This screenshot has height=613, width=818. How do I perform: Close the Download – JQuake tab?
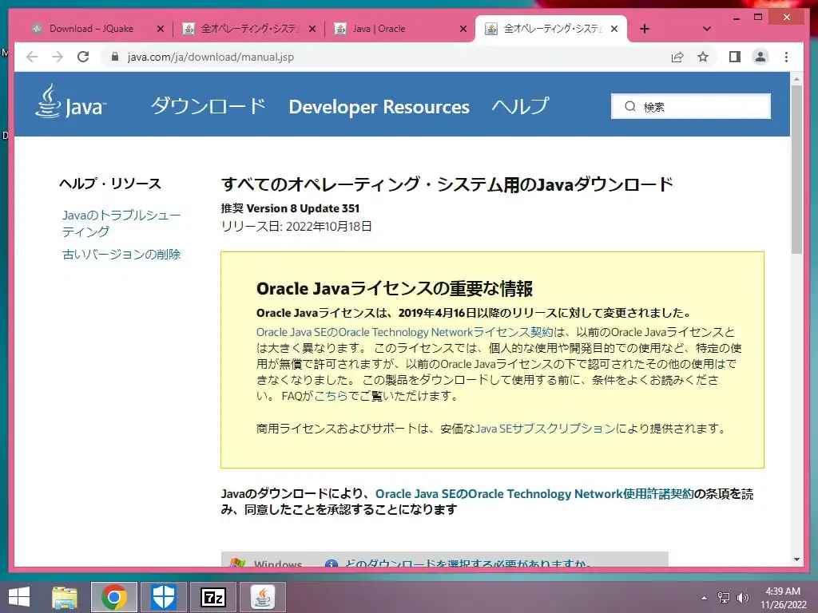click(161, 29)
